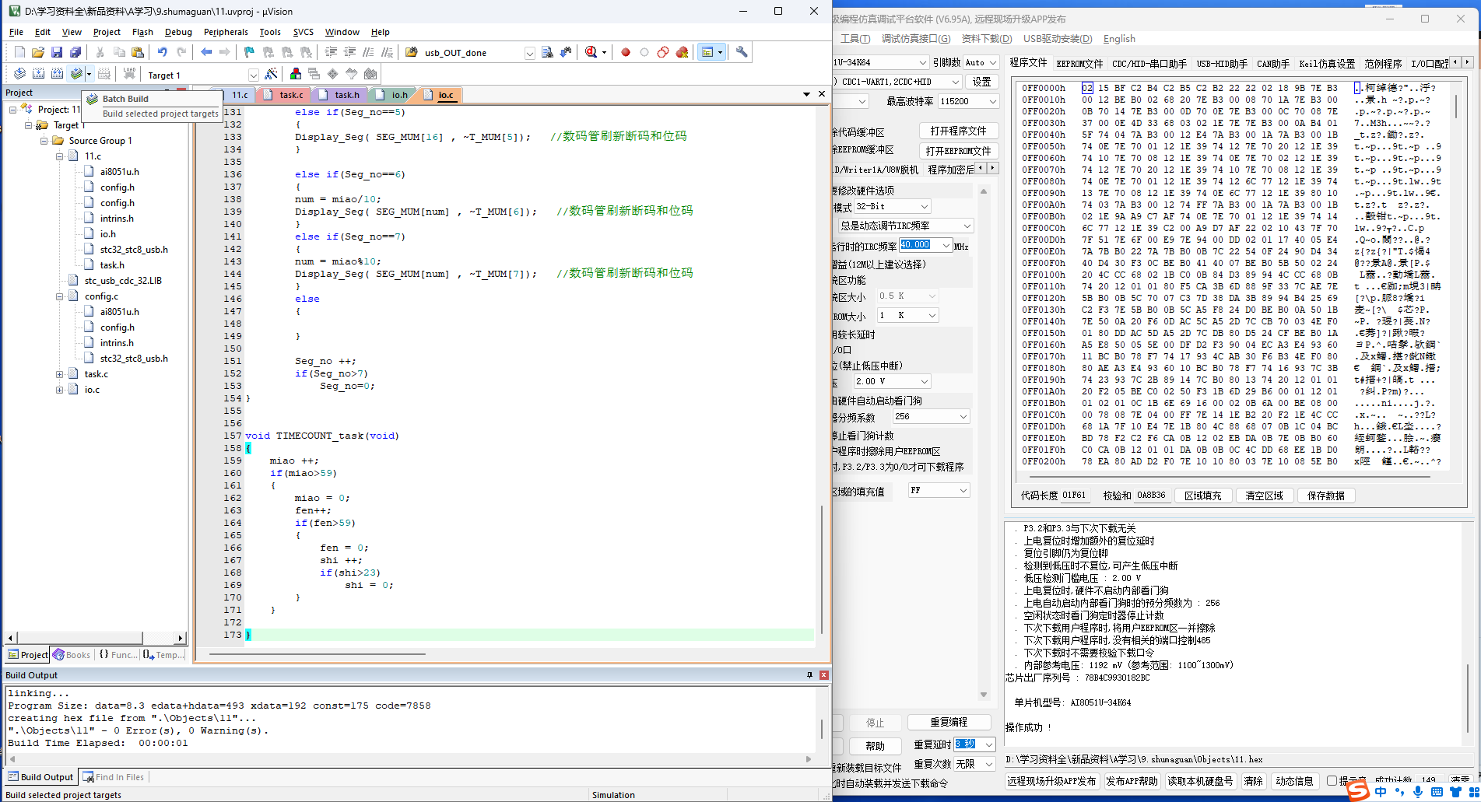Click the Project panel horizontal scrollbar

pyautogui.click(x=82, y=638)
